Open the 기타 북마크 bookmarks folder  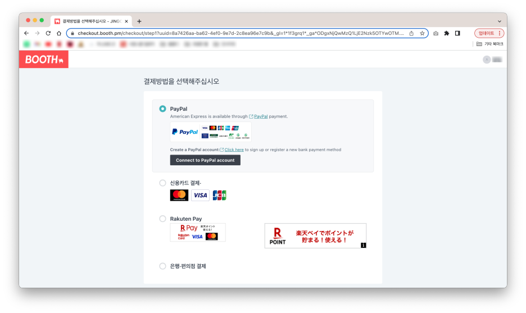click(x=490, y=44)
